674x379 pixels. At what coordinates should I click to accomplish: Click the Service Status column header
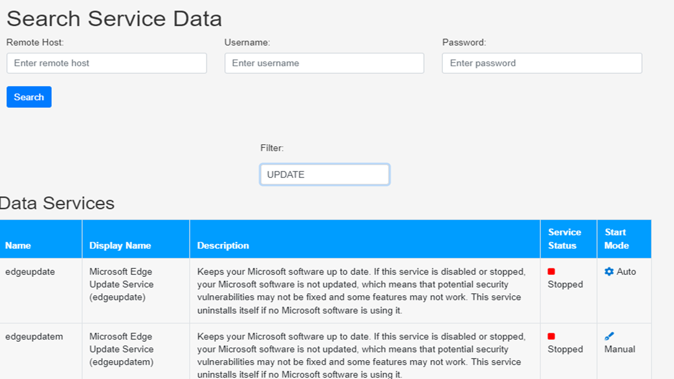(564, 239)
